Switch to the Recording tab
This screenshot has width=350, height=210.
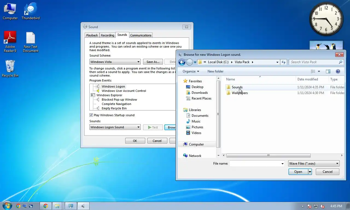coord(107,35)
